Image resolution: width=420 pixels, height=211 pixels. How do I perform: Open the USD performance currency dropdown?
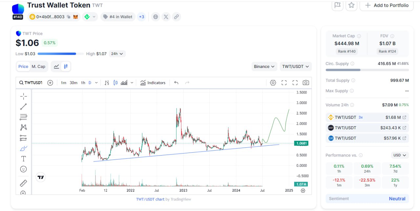400,155
